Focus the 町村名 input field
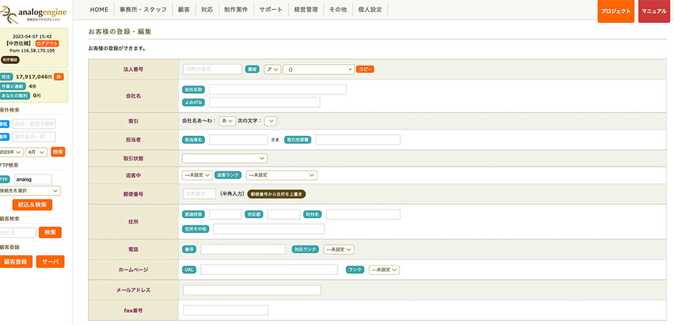The height and width of the screenshot is (325, 674). click(363, 214)
